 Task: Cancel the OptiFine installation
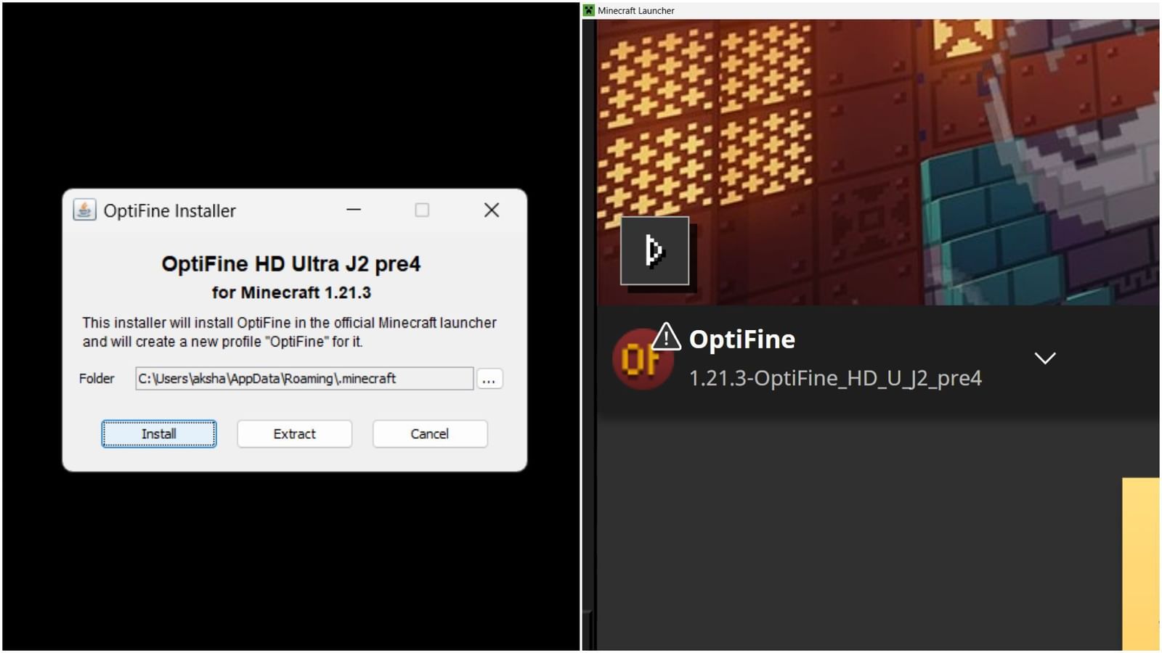coord(429,433)
